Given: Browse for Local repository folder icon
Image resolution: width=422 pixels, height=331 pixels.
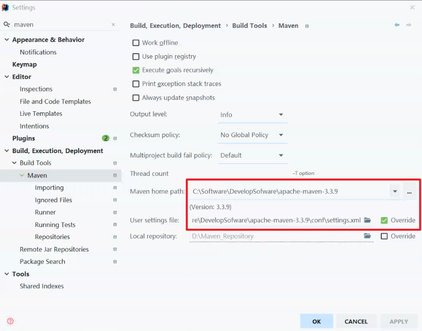Looking at the screenshot, I should pos(367,236).
